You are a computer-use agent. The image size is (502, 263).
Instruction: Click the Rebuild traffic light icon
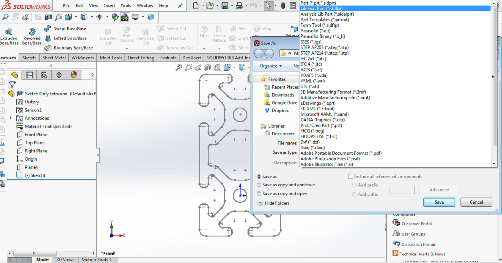[283, 6]
